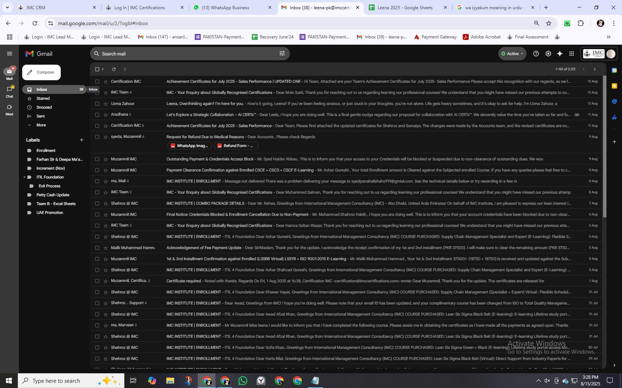
Task: Open the Refund Form attachment chip
Action: [x=236, y=146]
